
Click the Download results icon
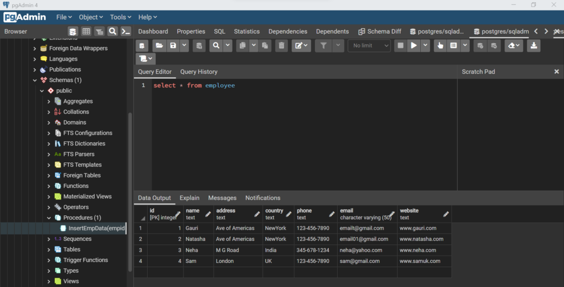click(533, 46)
